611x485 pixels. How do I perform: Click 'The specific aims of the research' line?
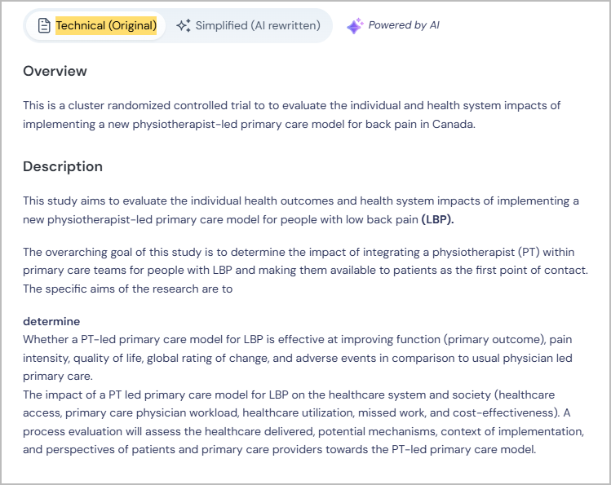pos(127,289)
